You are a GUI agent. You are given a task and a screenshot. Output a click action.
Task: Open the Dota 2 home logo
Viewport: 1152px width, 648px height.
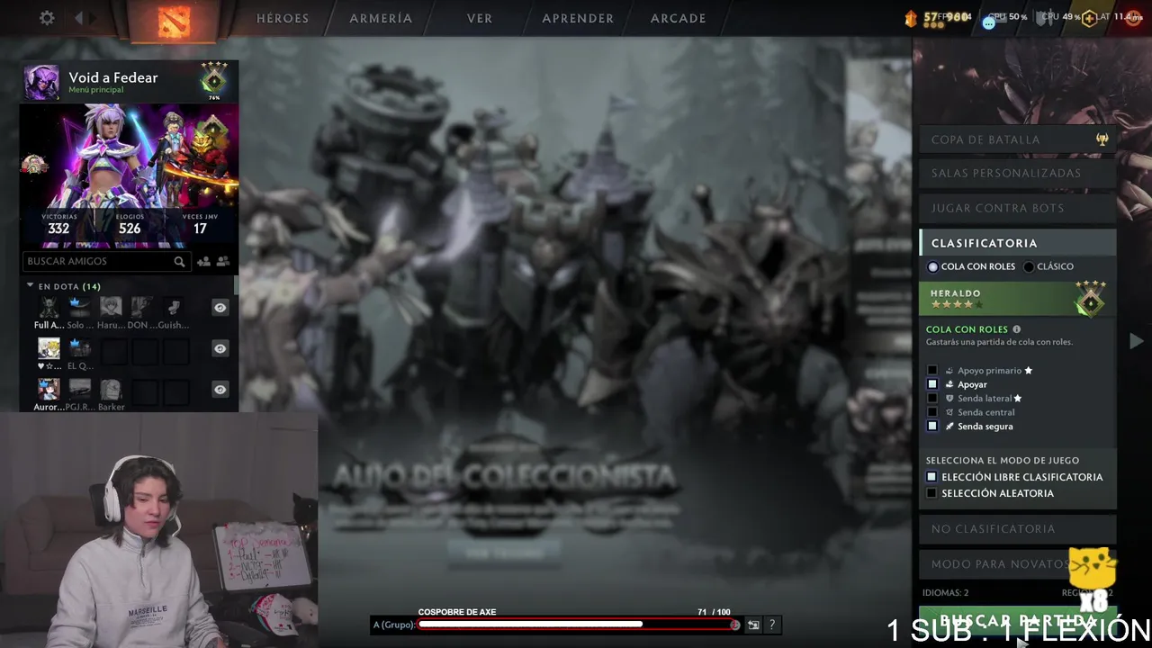(174, 20)
